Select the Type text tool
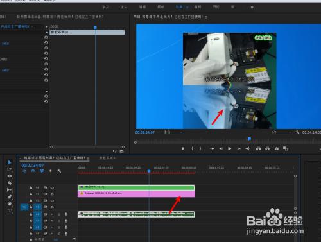 (10, 211)
